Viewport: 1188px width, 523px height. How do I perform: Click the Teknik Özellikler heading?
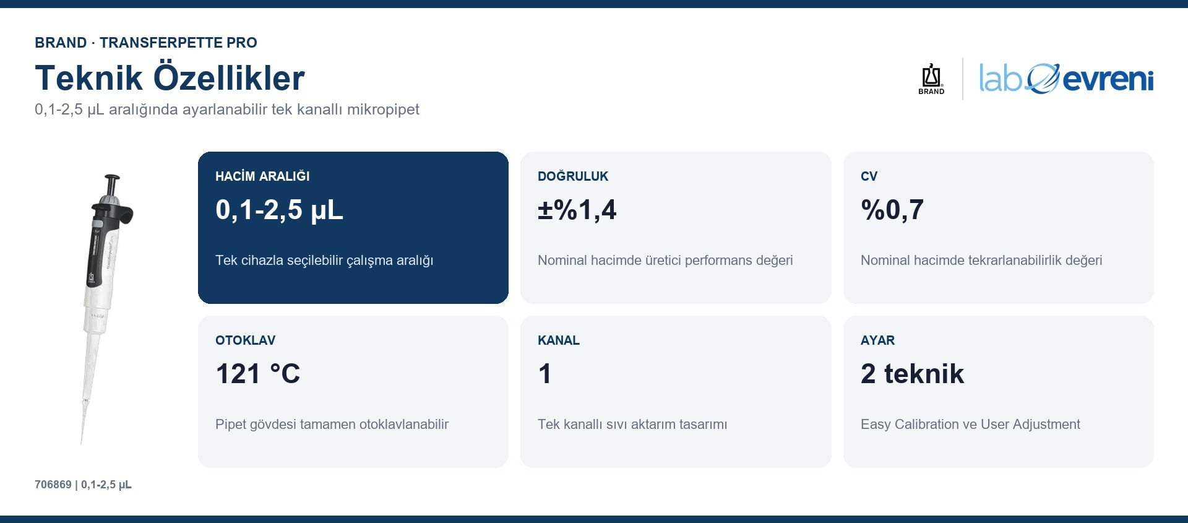[170, 78]
